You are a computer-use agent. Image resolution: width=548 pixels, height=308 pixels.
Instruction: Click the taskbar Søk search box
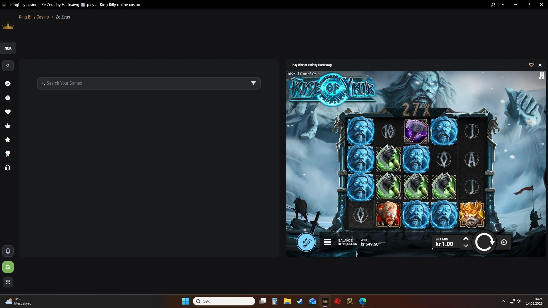point(224,301)
